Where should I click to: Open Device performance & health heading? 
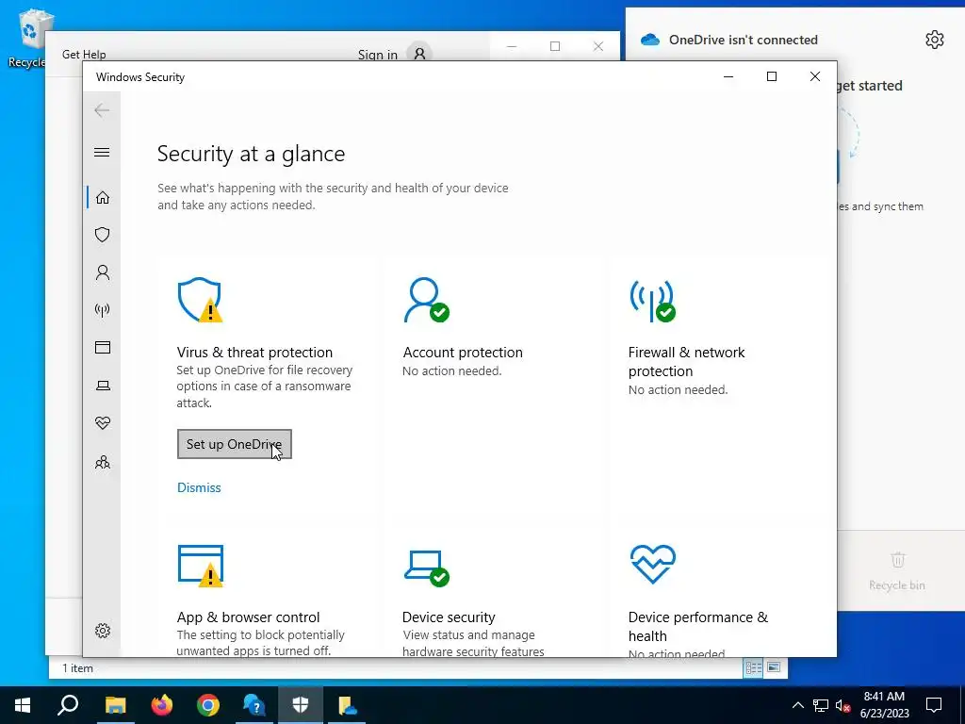698,626
